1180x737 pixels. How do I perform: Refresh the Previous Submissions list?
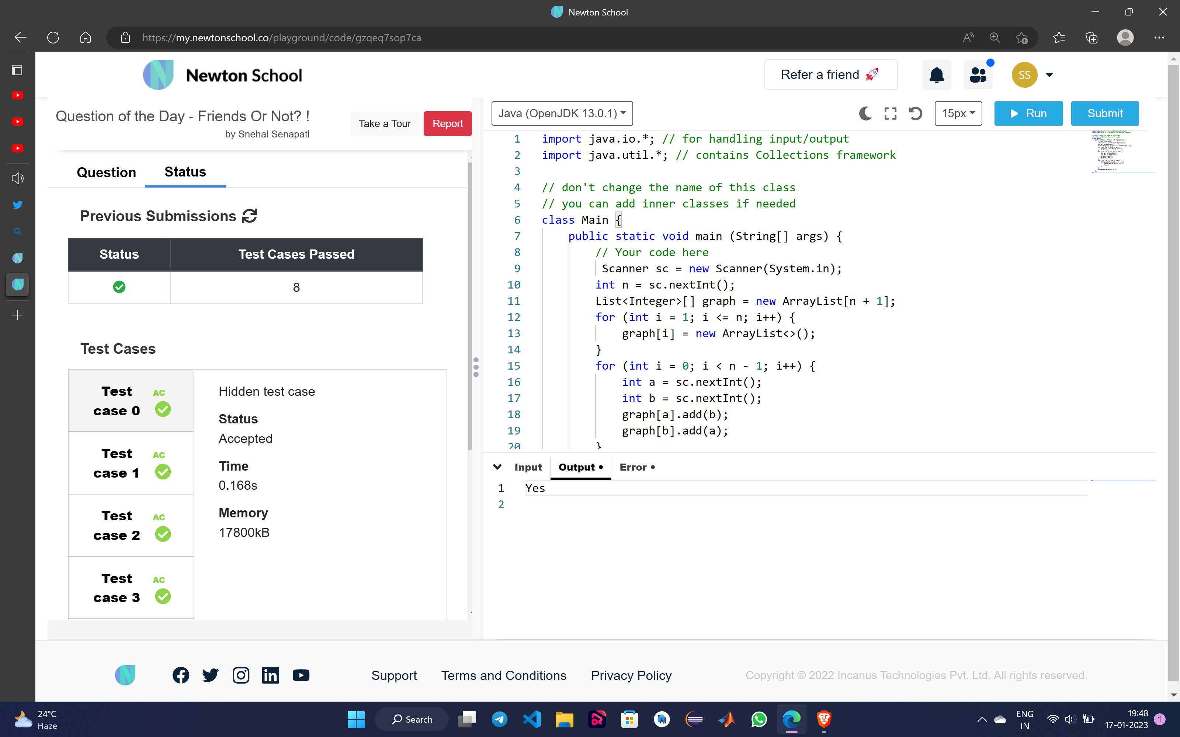pyautogui.click(x=250, y=216)
